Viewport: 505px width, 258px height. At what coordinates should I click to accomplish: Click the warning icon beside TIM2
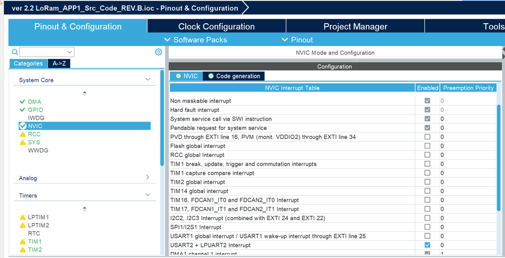click(23, 249)
